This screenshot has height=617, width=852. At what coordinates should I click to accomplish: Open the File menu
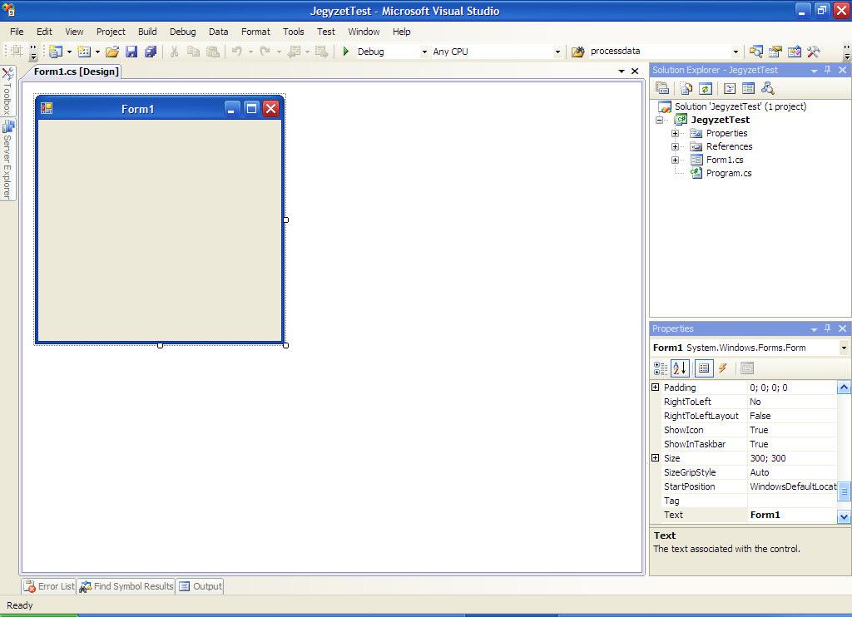(17, 32)
